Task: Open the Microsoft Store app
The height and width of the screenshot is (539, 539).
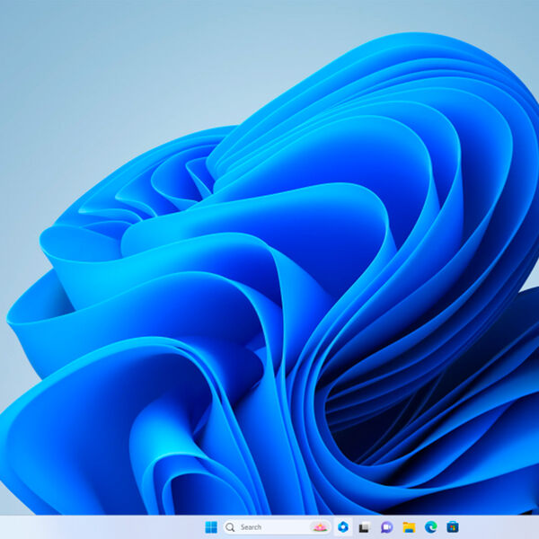Action: [453, 527]
